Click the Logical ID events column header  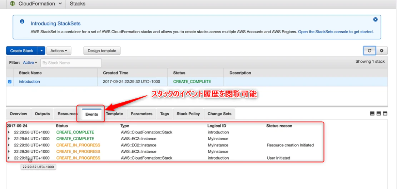click(x=217, y=126)
